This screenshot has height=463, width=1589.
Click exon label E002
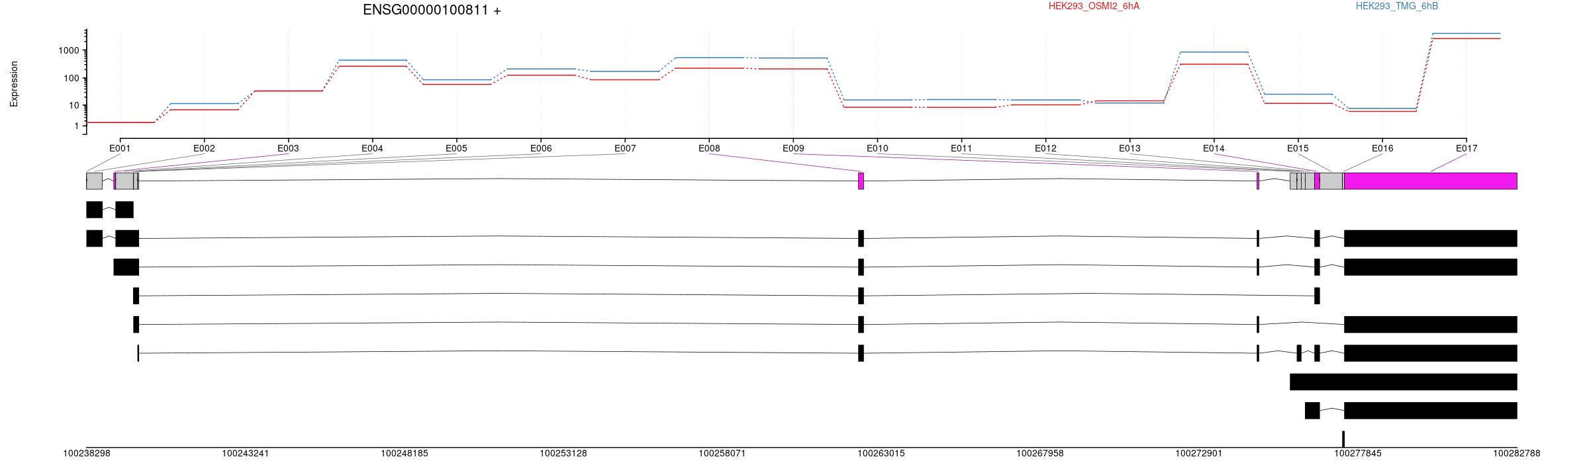204,148
